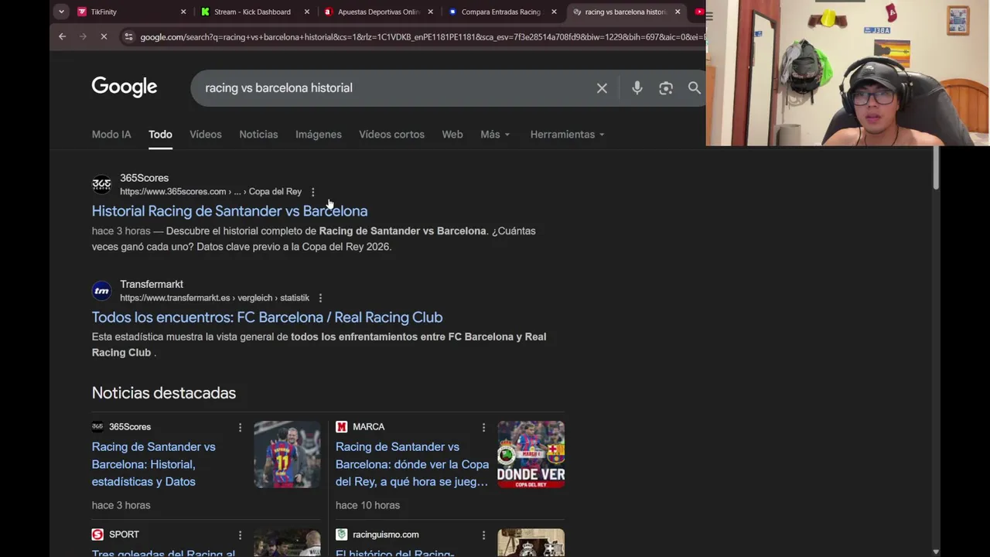Screen dimensions: 990x557
Task: Expand the Más filters dropdown
Action: [495, 135]
